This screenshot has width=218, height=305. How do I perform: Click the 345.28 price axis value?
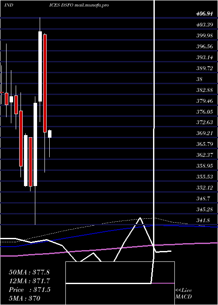[205, 210]
